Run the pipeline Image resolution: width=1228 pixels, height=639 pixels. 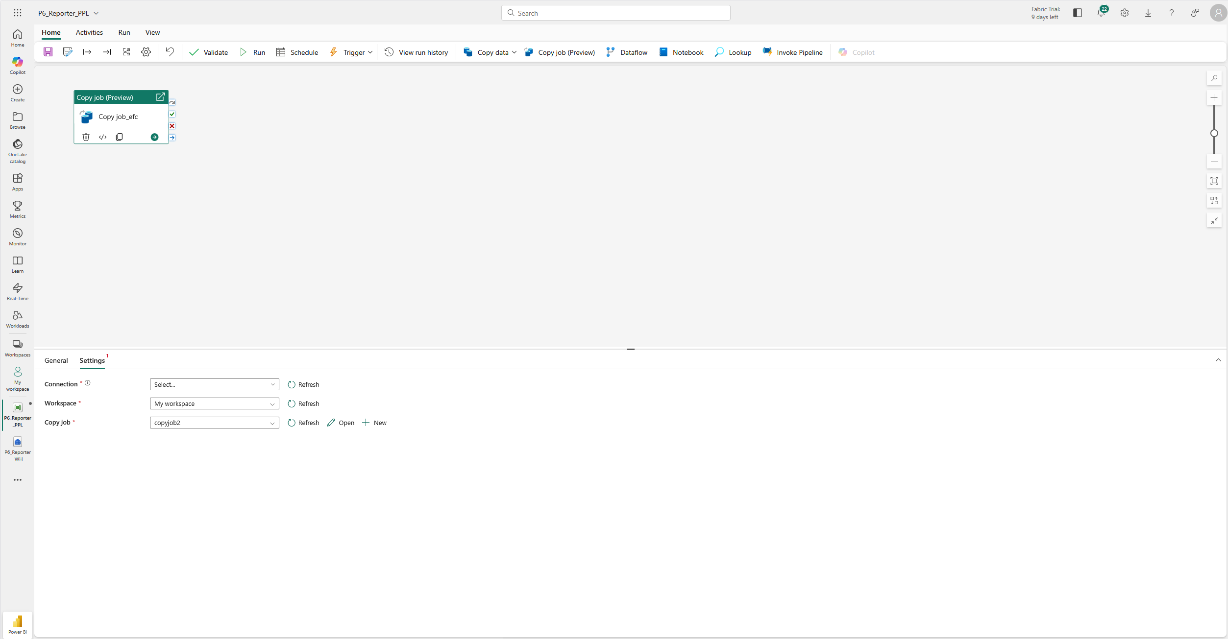[x=252, y=52]
